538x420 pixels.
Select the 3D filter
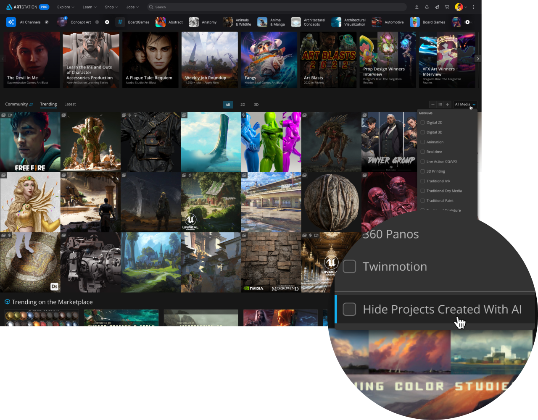pyautogui.click(x=256, y=105)
